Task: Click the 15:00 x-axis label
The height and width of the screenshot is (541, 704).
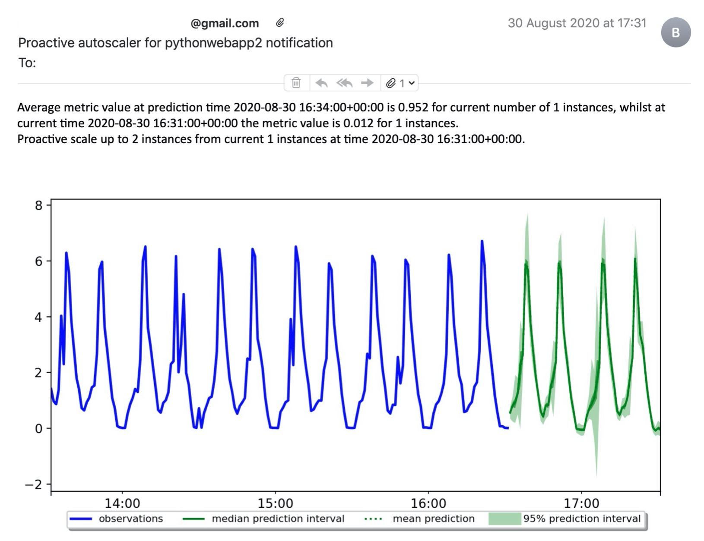Action: 275,503
